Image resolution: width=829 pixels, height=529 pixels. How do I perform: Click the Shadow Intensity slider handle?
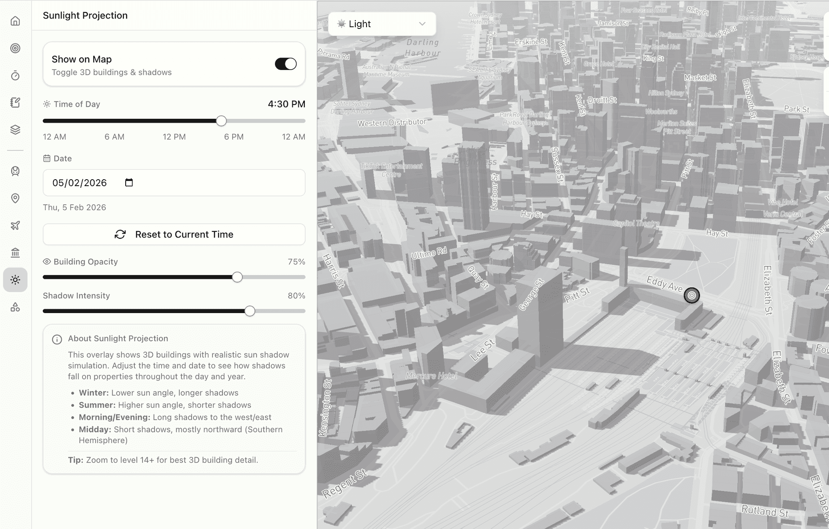point(250,311)
